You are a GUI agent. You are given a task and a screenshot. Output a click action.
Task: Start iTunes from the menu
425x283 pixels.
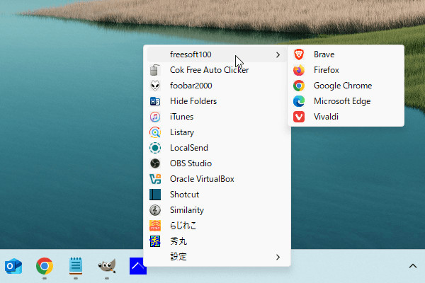point(217,117)
